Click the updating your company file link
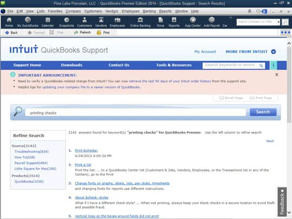The height and width of the screenshot is (219, 292). coord(91,87)
